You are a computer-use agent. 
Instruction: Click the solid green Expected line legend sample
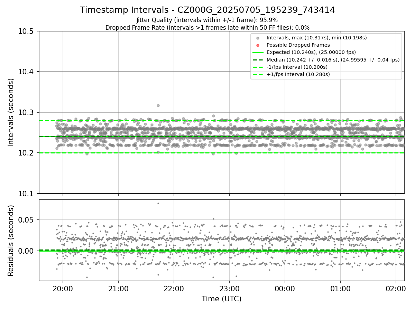tap(258, 53)
